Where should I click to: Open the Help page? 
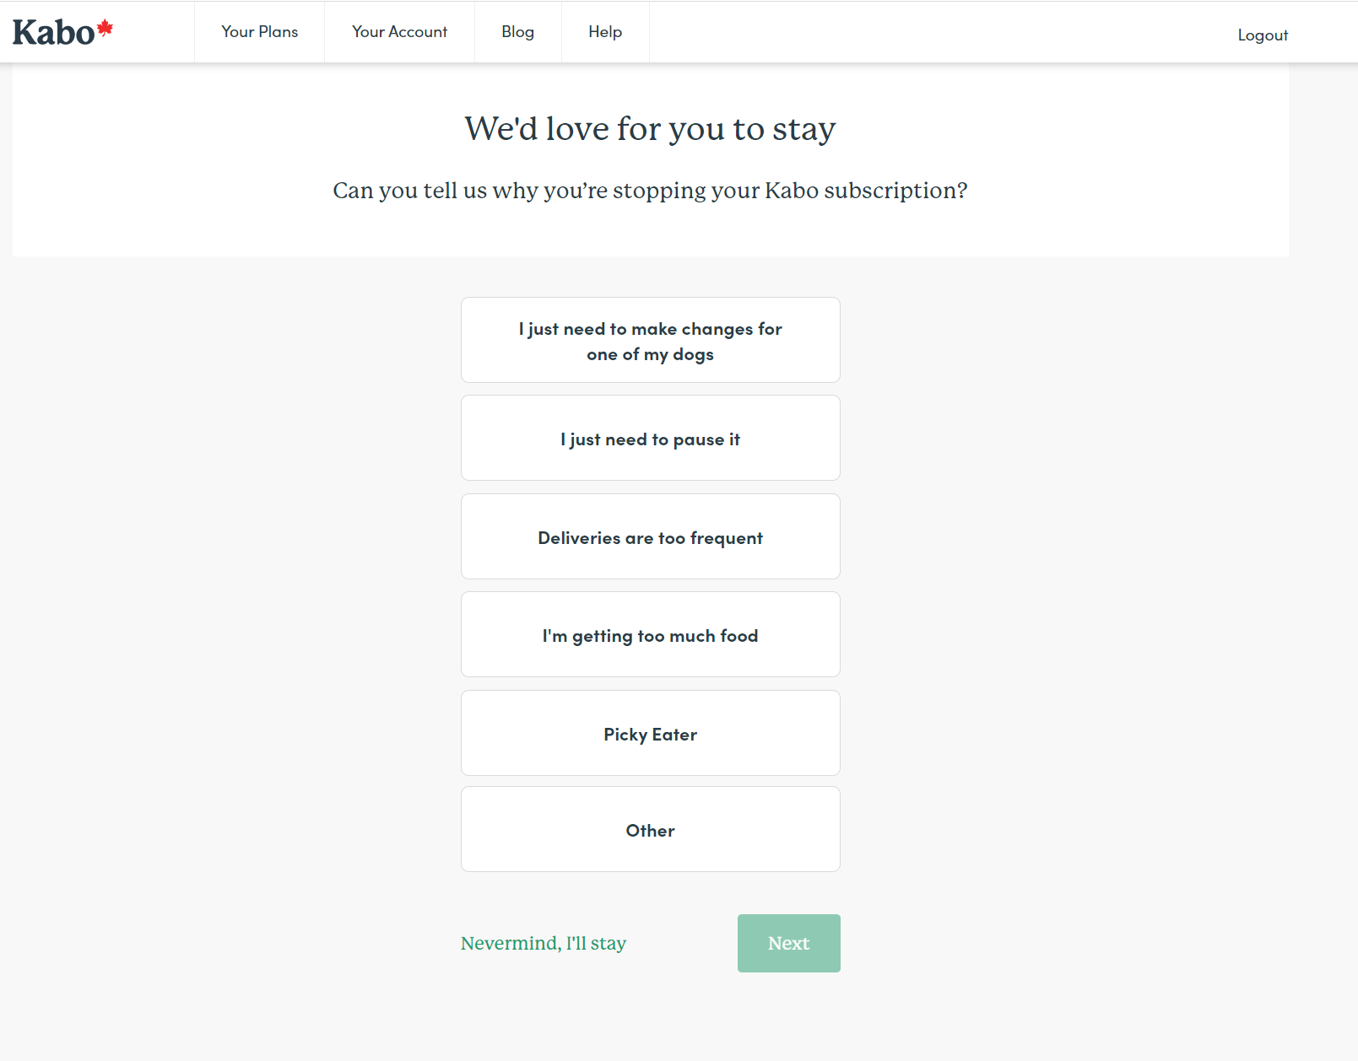point(604,32)
